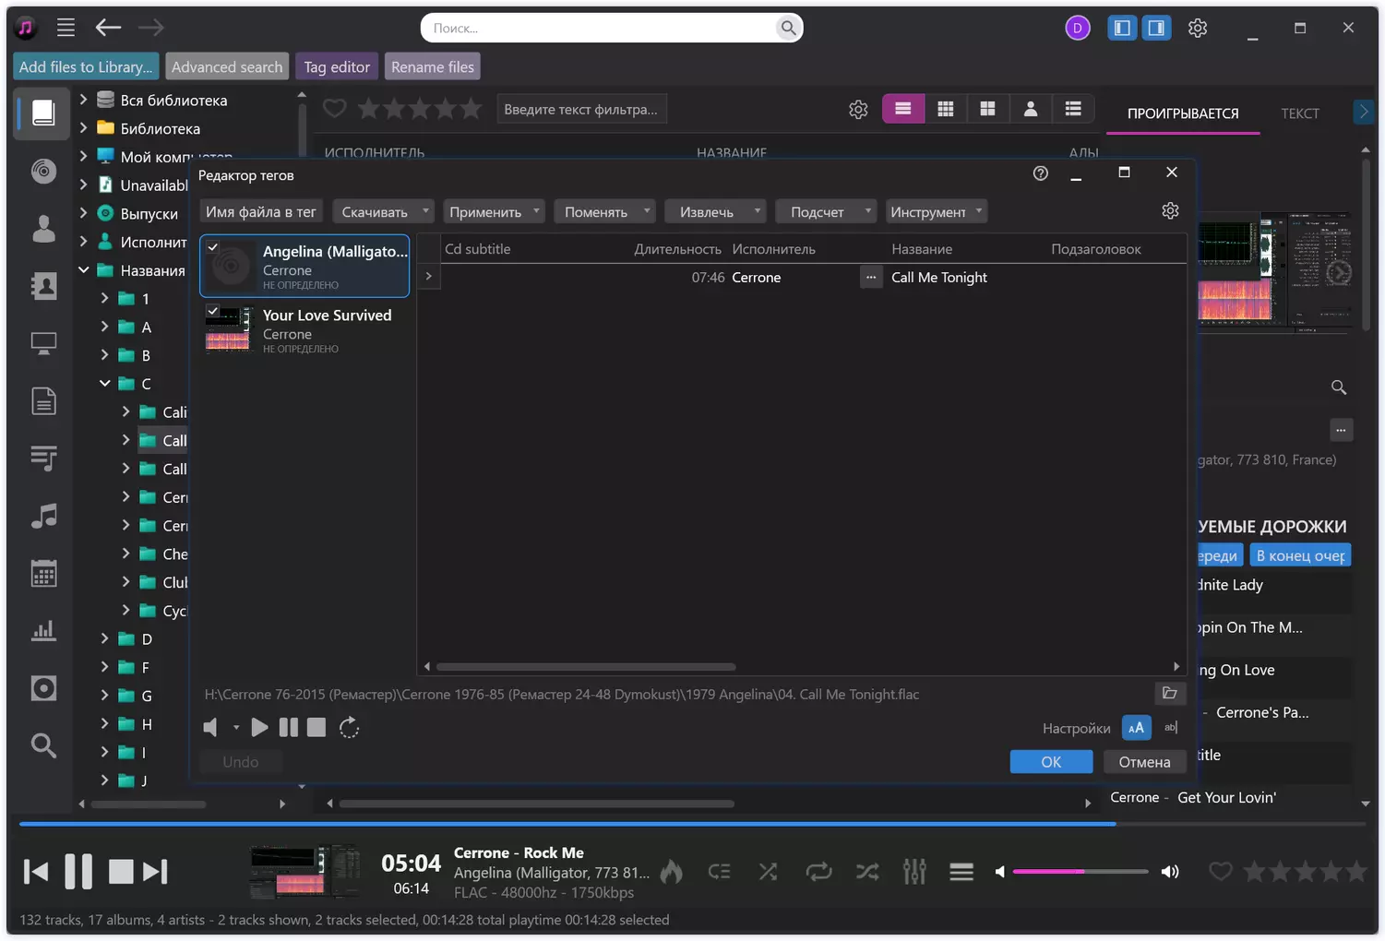Open the Инструмент dropdown menu
Viewport: 1385px width, 941px height.
click(x=936, y=212)
